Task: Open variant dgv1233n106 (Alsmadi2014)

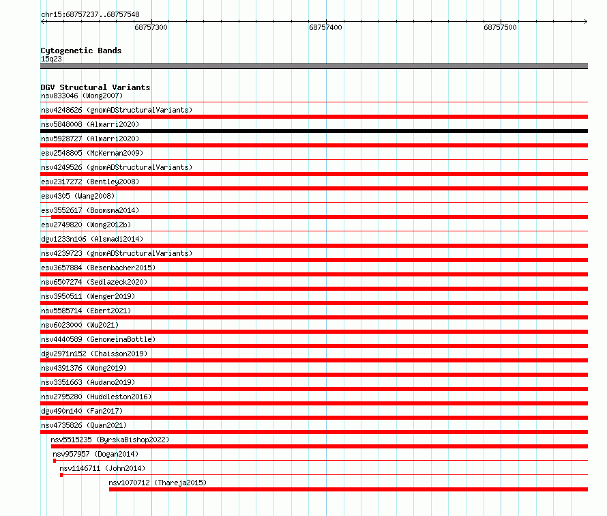Action: [x=92, y=239]
